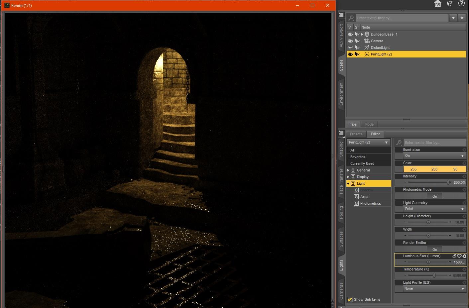Viewport: 469px width, 308px height.
Task: Expand the DungeonBase_1 node tree
Action: [362, 34]
